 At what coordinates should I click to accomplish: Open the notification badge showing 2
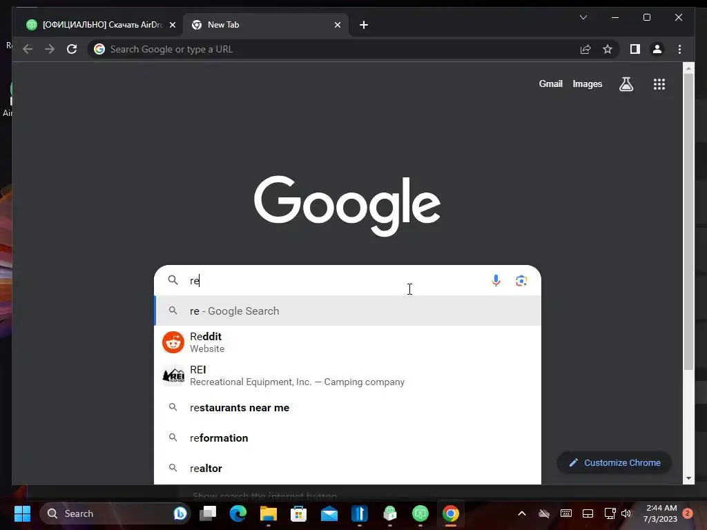pyautogui.click(x=688, y=513)
